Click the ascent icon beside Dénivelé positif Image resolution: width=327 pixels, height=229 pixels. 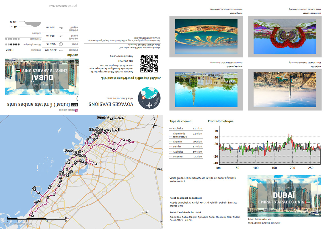(x=61, y=36)
